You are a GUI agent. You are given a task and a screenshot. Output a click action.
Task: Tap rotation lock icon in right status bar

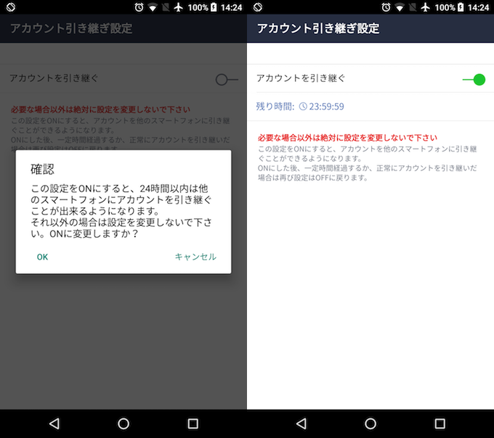pyautogui.click(x=257, y=7)
